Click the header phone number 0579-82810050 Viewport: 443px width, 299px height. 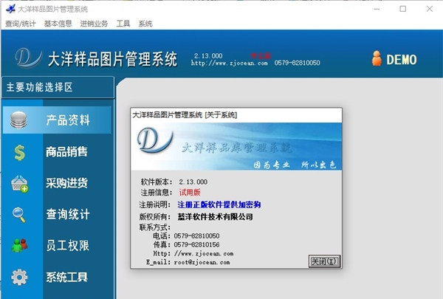(298, 63)
